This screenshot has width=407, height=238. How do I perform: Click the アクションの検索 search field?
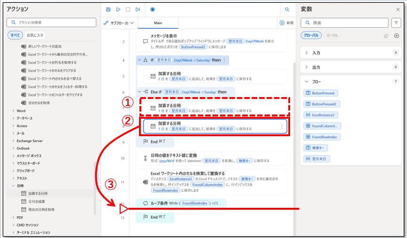(51, 22)
